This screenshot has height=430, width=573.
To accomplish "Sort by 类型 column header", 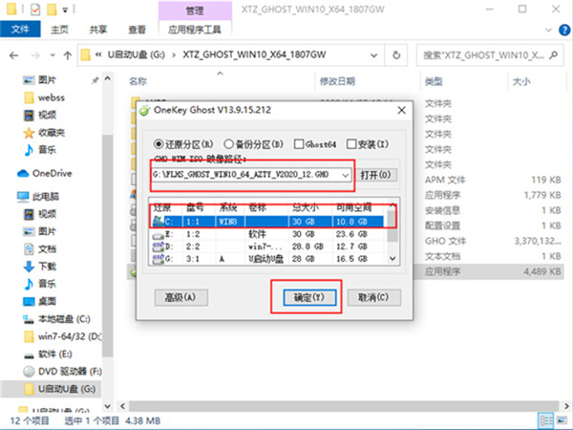I will click(x=434, y=81).
